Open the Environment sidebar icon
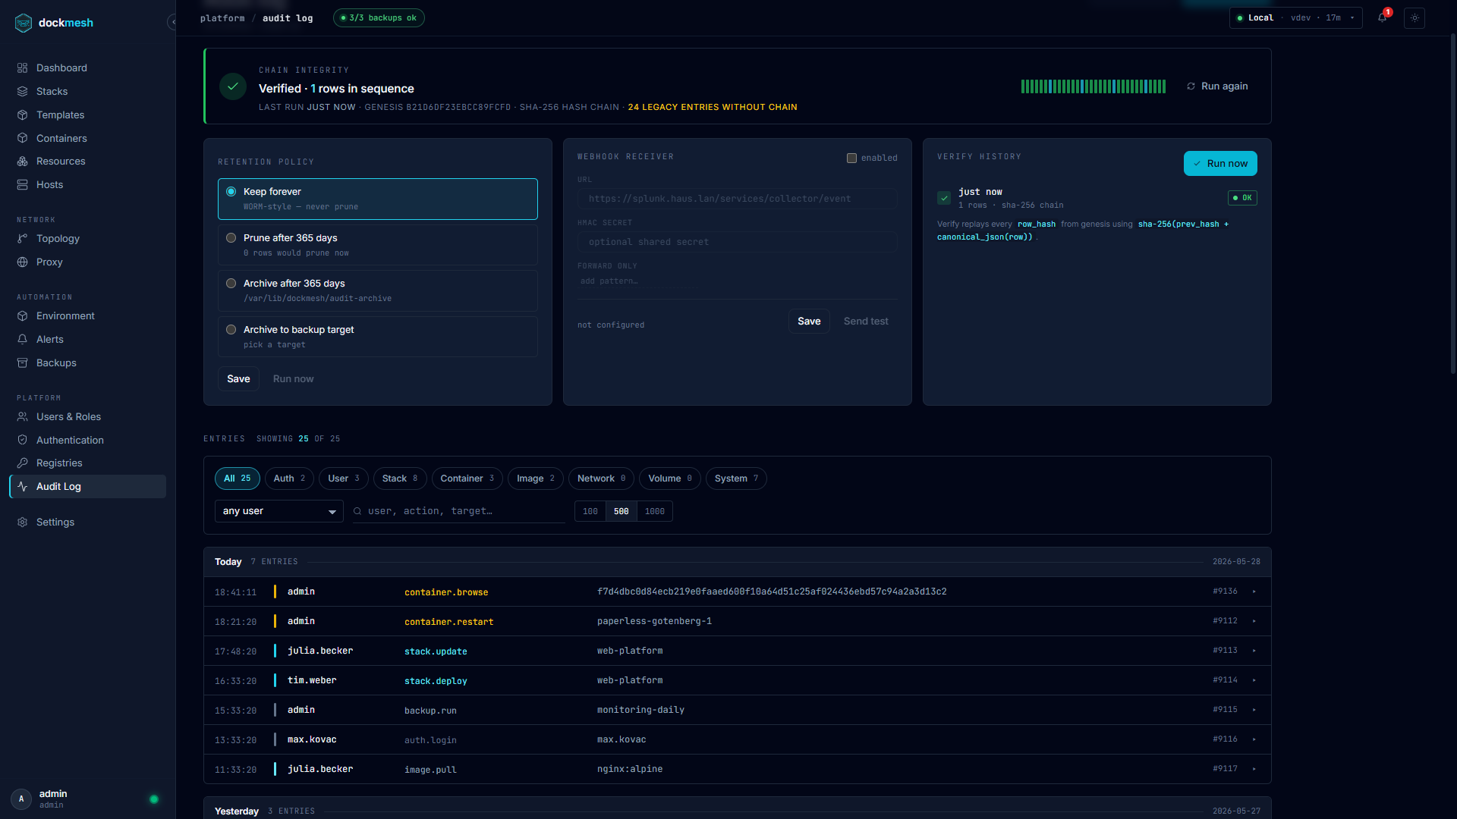Image resolution: width=1457 pixels, height=819 pixels. 22,316
